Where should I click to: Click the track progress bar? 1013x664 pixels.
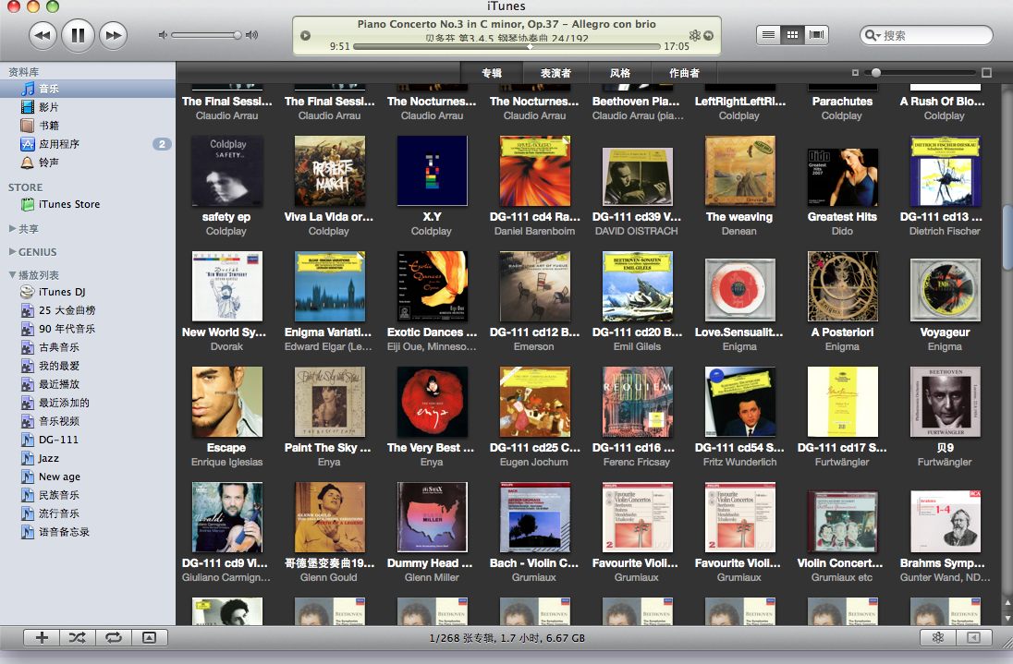pos(506,46)
